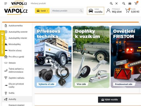The height and width of the screenshot is (106, 141).
Task: Click the wiper icon beside Stěrače
Action: (6, 63)
